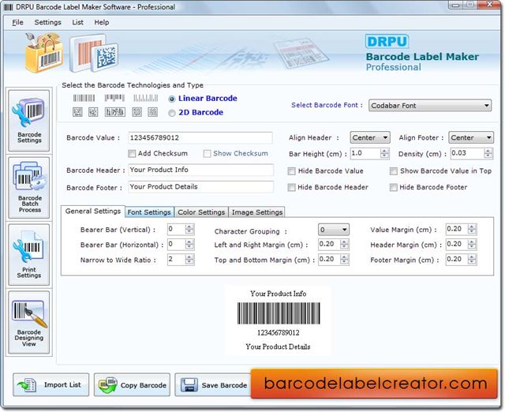Open the Barcode Settings sidebar icon
The image size is (505, 412).
coord(28,121)
